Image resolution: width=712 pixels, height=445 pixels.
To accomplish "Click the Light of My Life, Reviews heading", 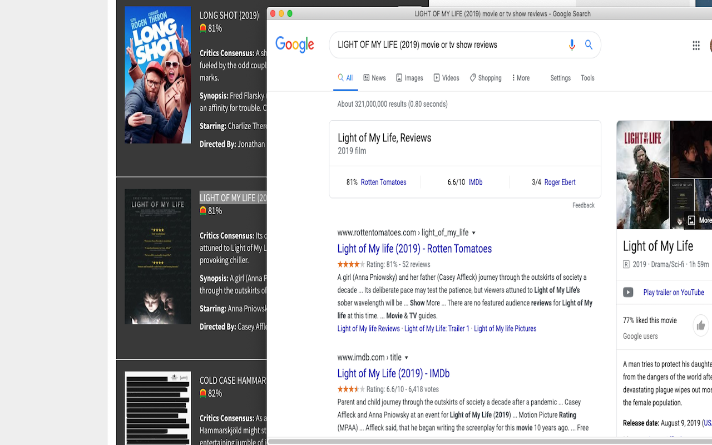I will pos(384,138).
